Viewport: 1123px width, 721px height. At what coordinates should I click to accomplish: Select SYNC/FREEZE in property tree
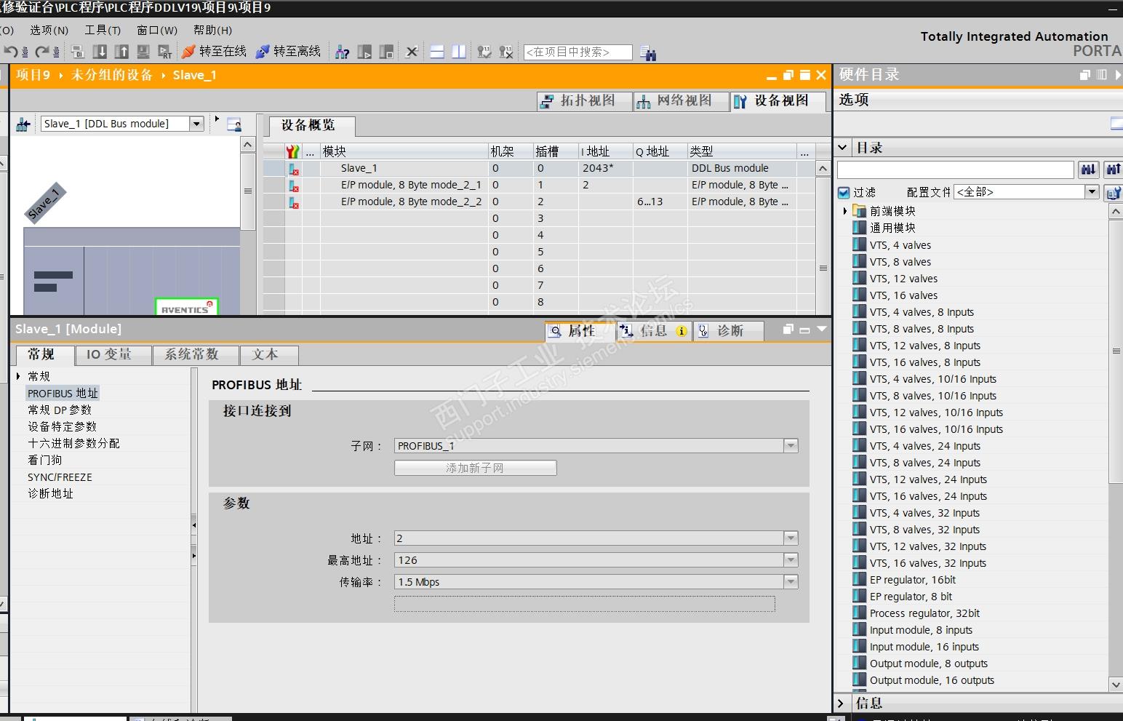click(60, 477)
